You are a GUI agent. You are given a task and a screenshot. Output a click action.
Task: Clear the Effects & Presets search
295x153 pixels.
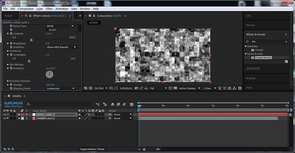(286, 42)
